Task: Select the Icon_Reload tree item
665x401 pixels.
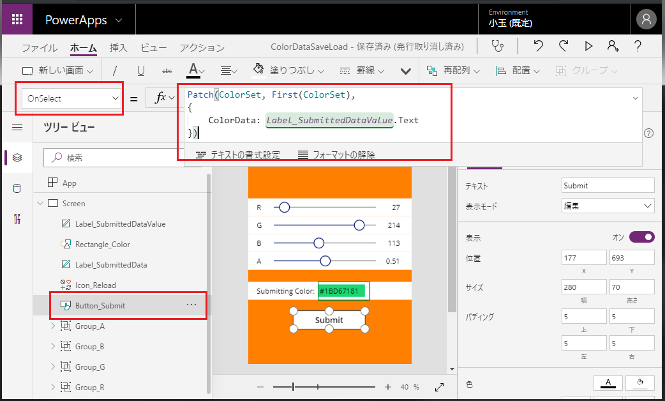Action: (x=96, y=285)
